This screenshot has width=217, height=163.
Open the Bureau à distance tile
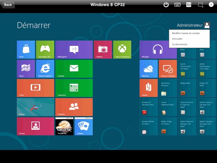pyautogui.click(x=168, y=69)
